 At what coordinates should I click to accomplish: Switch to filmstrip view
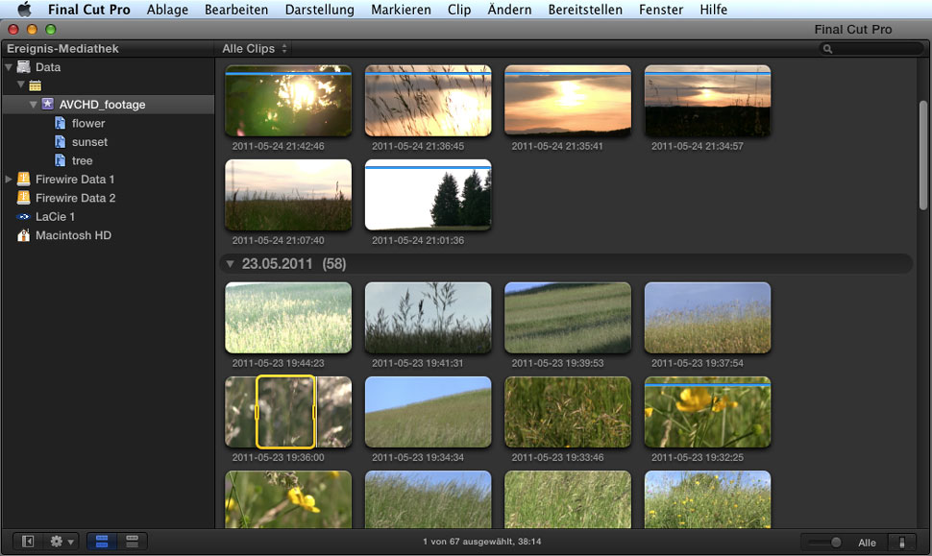(x=99, y=542)
